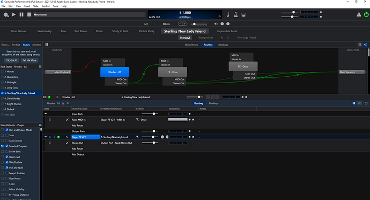Decrease tempo with the minus button
Image resolution: width=370 pixels, height=200 pixels.
coord(181,24)
